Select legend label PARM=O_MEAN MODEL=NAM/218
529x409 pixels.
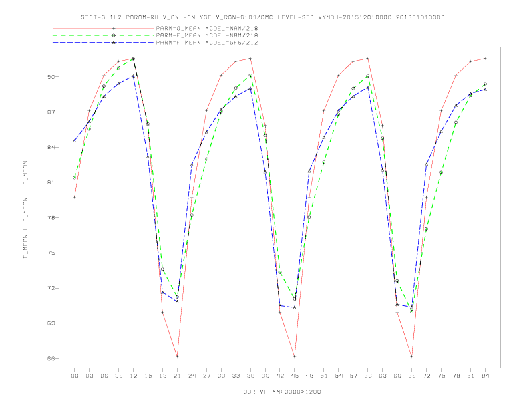(207, 28)
